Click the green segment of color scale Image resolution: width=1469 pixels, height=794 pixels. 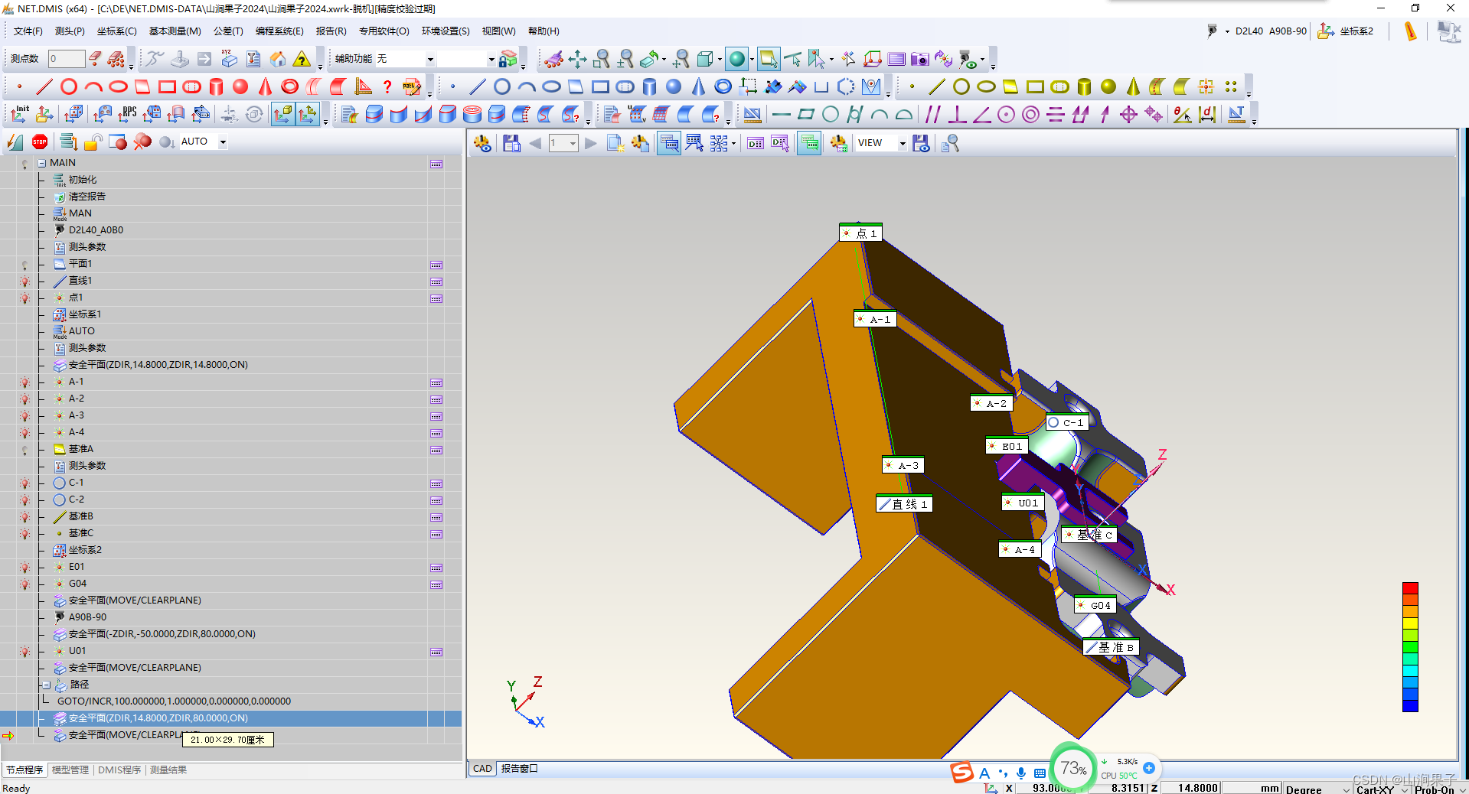click(x=1410, y=648)
